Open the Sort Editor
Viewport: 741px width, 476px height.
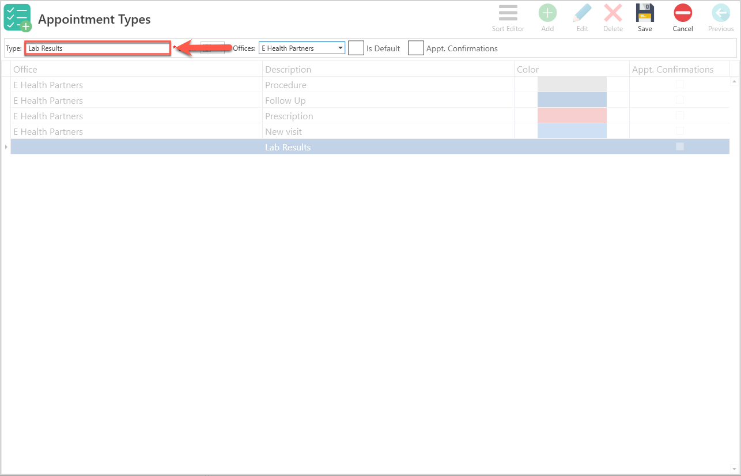coord(508,18)
